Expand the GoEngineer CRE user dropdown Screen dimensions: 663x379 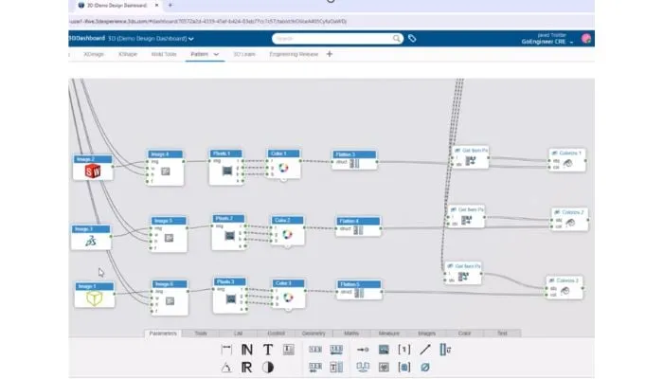(572, 43)
